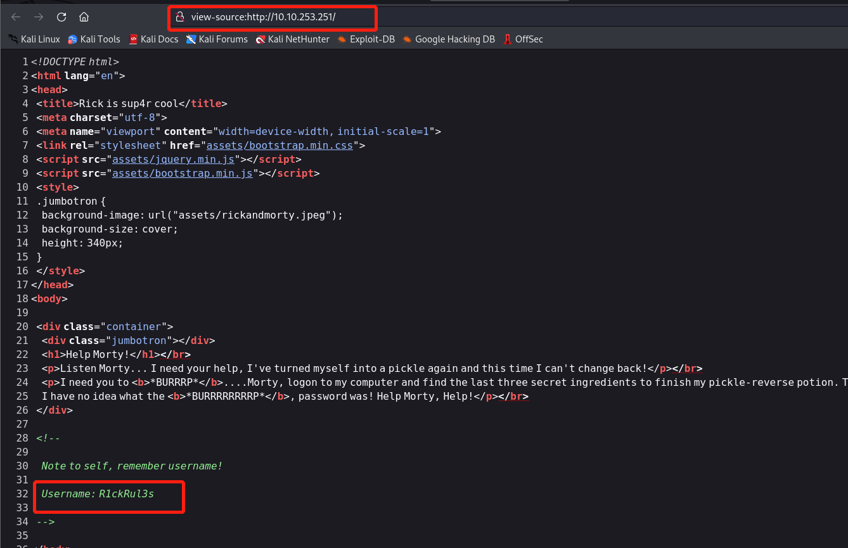
Task: Open the Google Hacking DB bookmark
Action: tap(449, 39)
